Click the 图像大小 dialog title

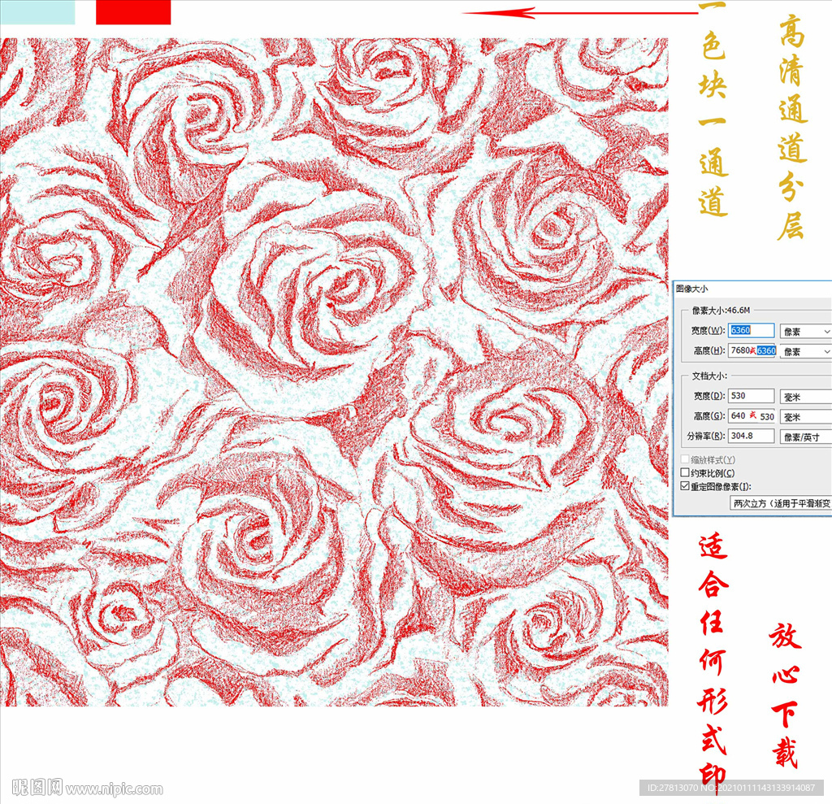pos(691,289)
